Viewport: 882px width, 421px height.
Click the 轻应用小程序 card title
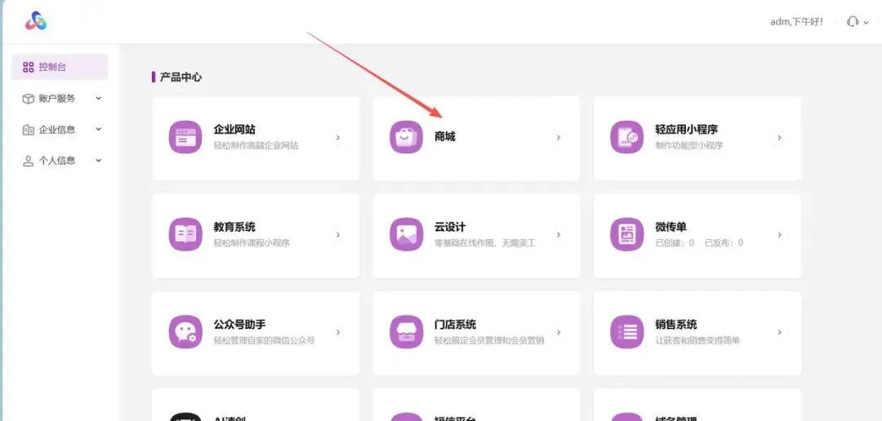[686, 129]
